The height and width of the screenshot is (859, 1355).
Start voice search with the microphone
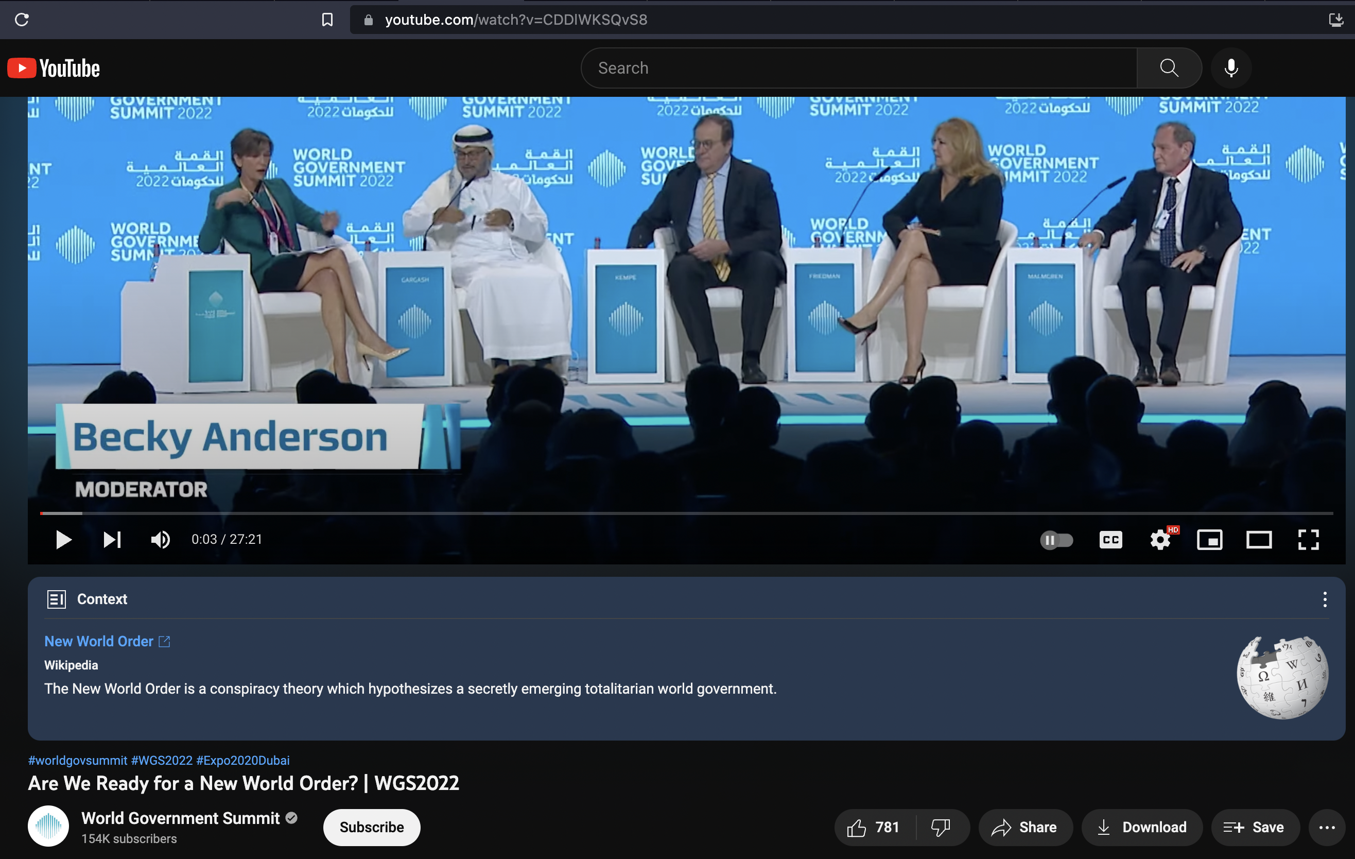tap(1231, 68)
